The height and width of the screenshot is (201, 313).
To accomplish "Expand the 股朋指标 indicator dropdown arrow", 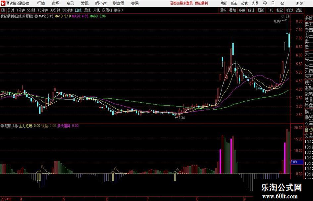I will (x=2, y=126).
